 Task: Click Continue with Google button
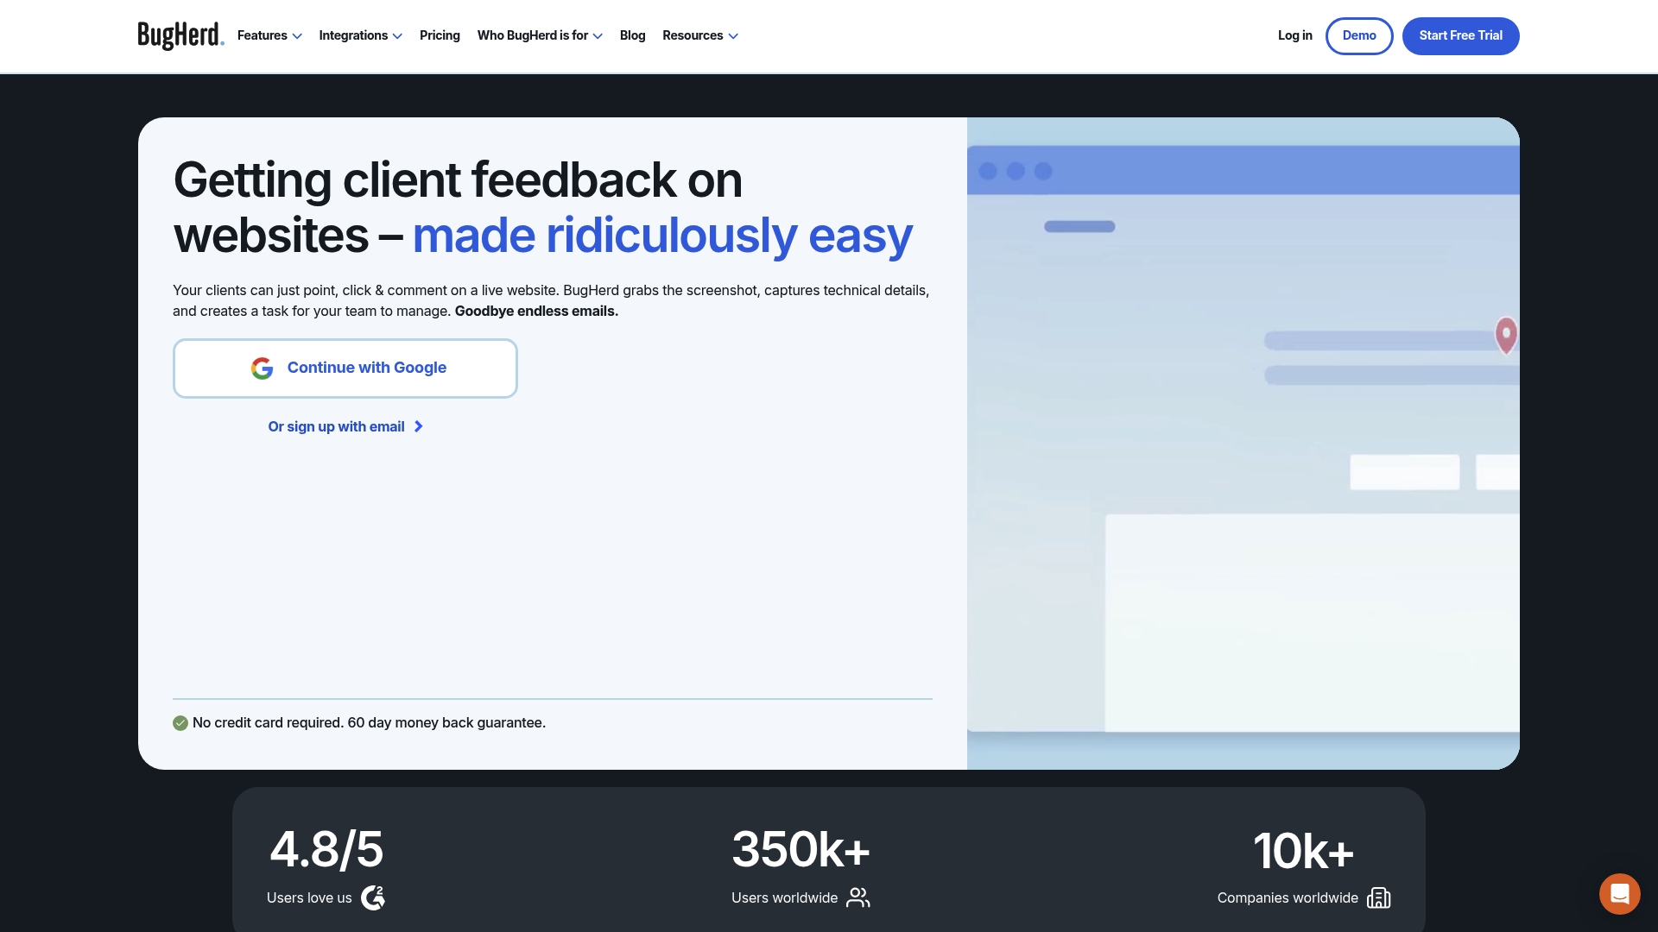pos(345,368)
